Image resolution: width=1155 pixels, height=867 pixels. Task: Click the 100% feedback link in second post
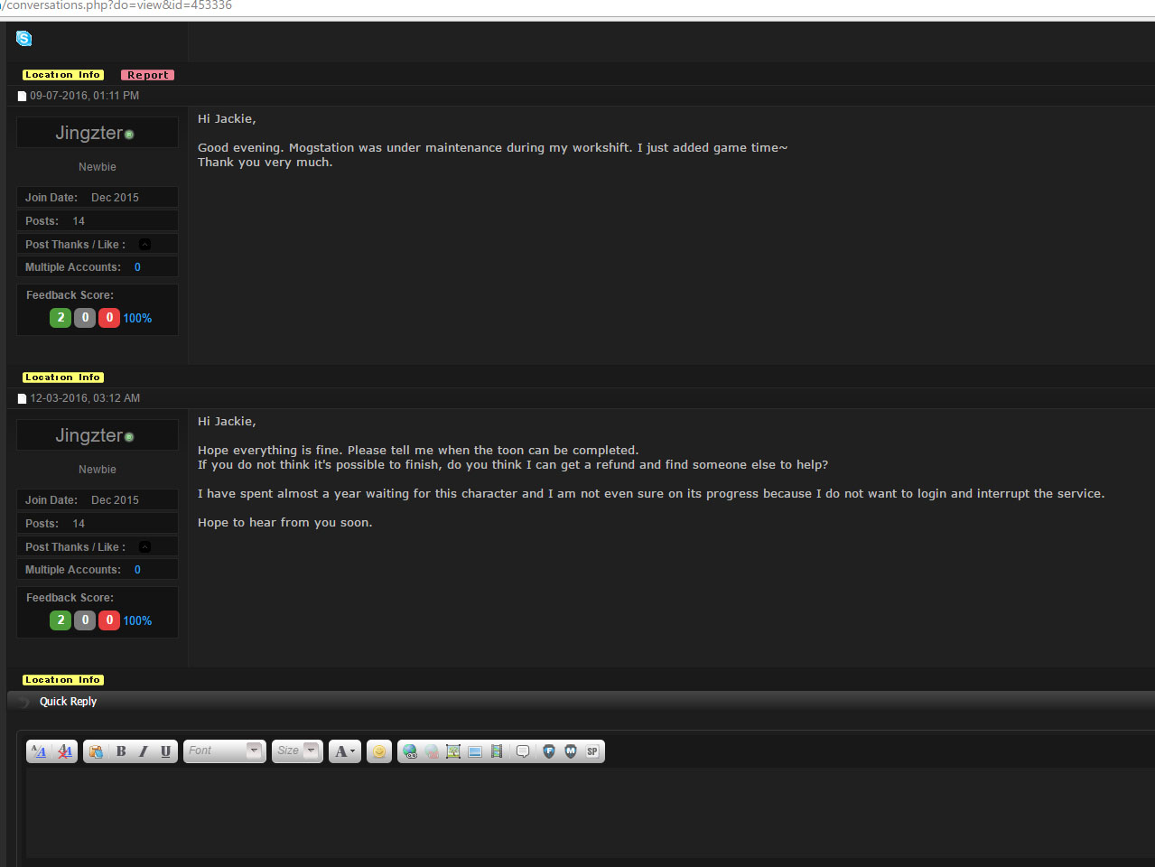pos(137,621)
